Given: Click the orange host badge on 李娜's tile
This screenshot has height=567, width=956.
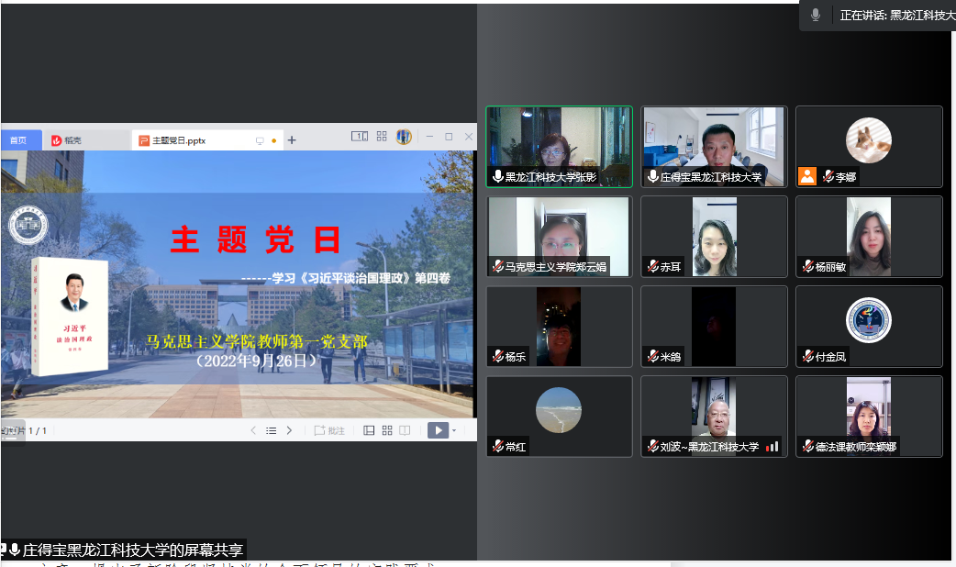Looking at the screenshot, I should [807, 176].
